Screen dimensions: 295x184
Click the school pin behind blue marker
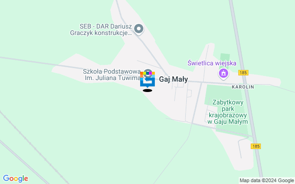tap(147, 73)
